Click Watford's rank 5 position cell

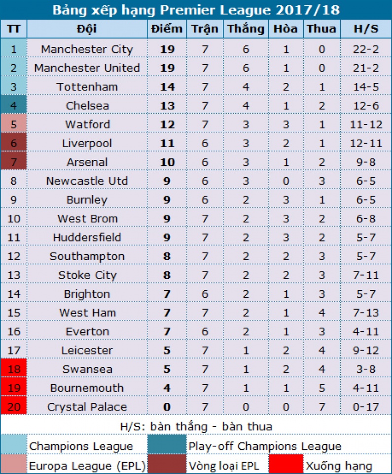pos(13,124)
